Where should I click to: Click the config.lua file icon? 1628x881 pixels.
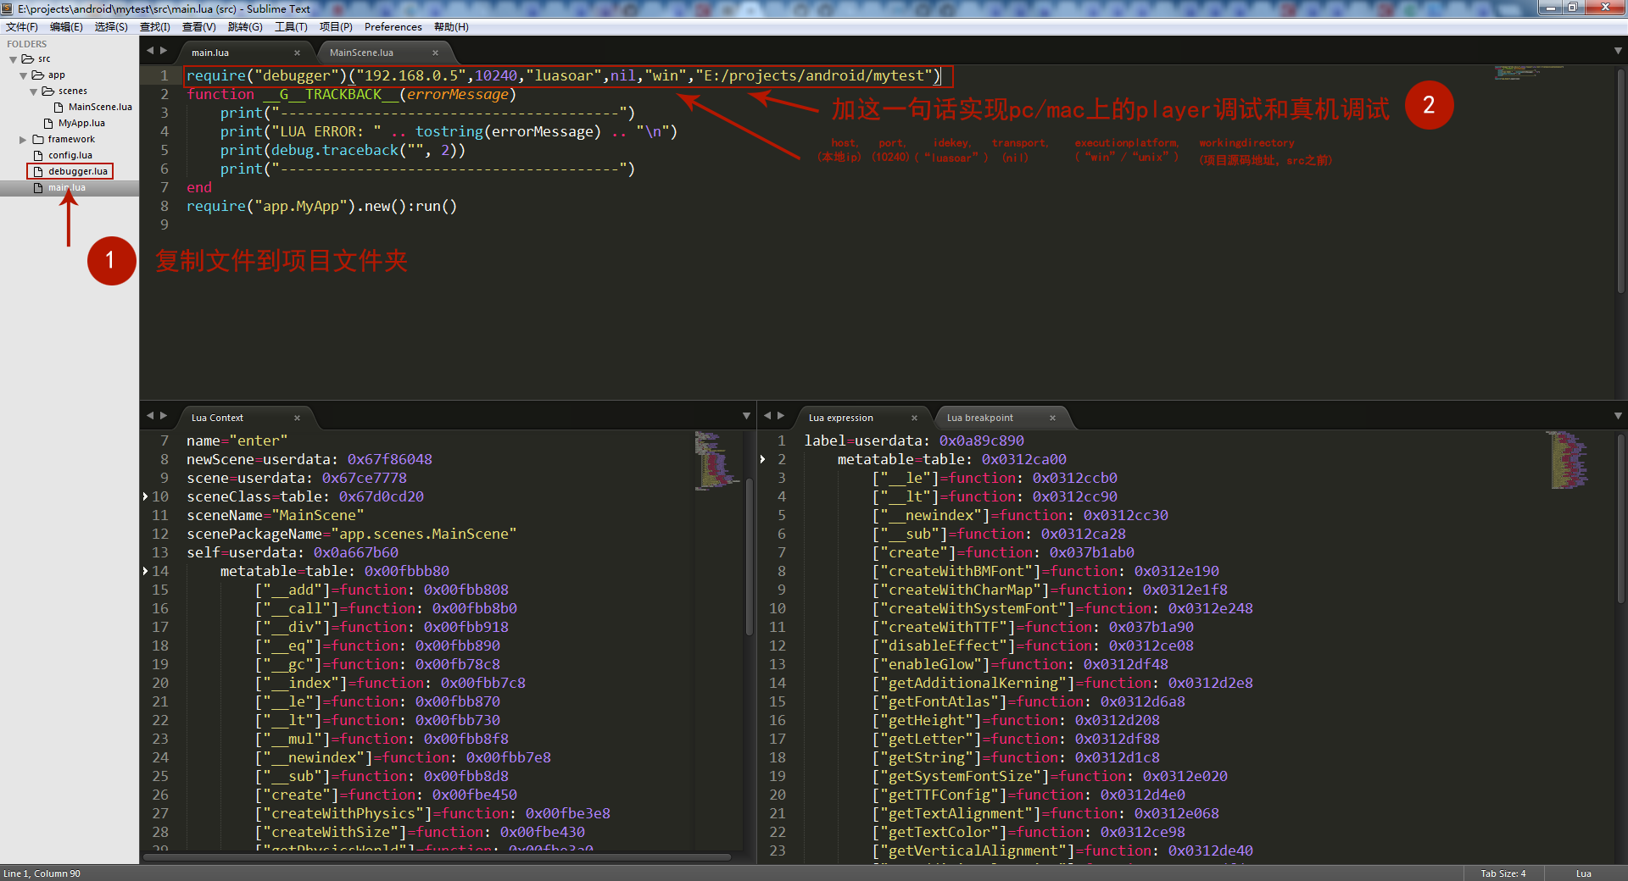[x=38, y=155]
